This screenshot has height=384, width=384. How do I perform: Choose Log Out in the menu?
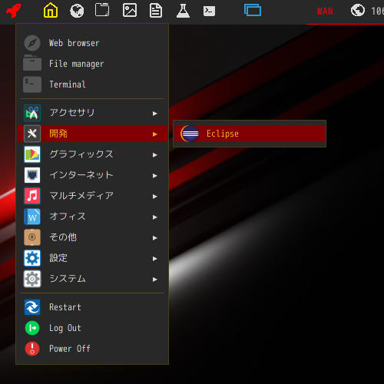pyautogui.click(x=92, y=328)
